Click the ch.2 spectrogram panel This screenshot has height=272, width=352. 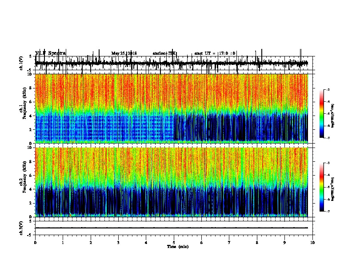(172, 182)
